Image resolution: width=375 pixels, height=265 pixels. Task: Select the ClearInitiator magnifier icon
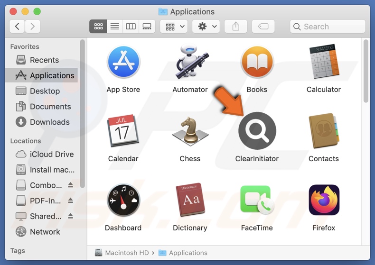(x=257, y=131)
